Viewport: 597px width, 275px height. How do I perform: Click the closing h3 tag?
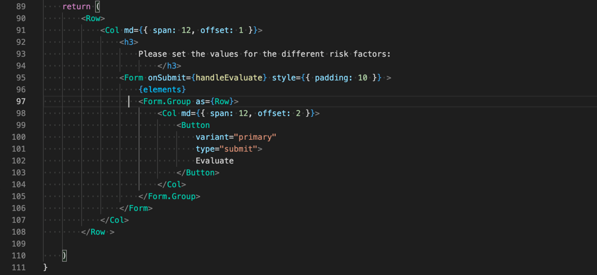click(x=169, y=66)
